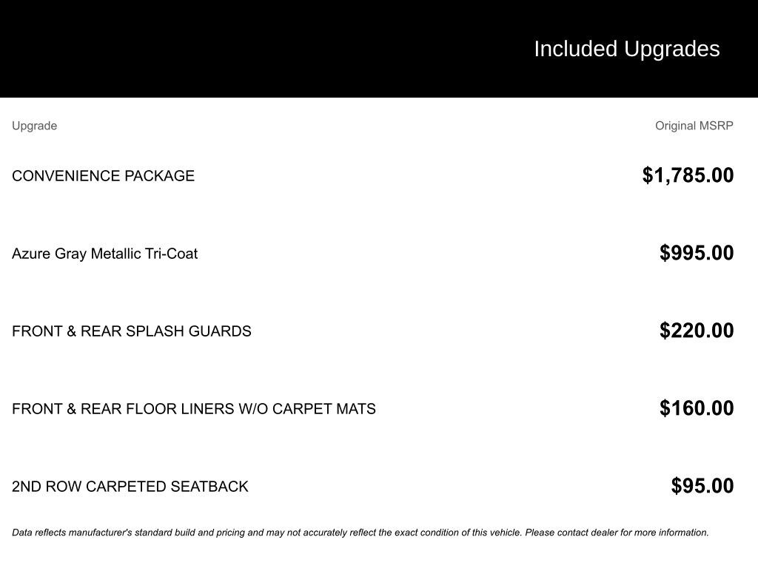The image size is (758, 568).
Task: Select the 2ND ROW CARPETED SEATBACK item
Action: [130, 487]
